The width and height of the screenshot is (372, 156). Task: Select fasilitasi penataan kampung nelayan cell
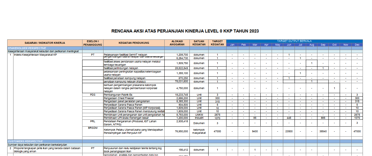point(134,78)
